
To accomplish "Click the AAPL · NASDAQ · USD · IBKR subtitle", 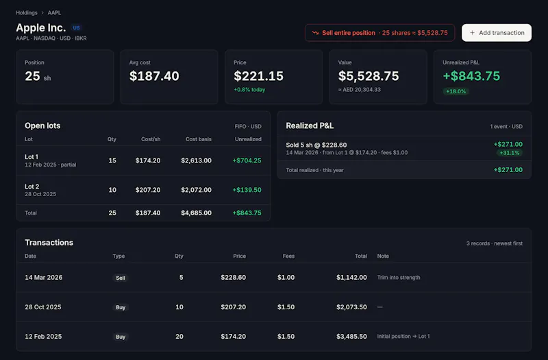I will 51,38.
